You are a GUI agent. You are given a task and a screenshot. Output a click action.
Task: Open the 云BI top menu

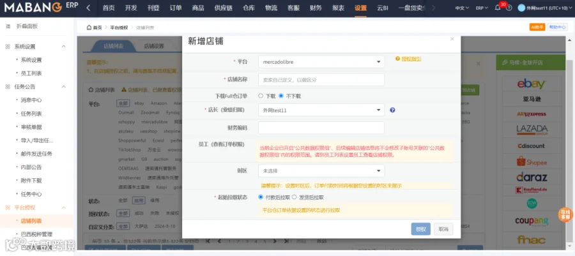tap(383, 8)
